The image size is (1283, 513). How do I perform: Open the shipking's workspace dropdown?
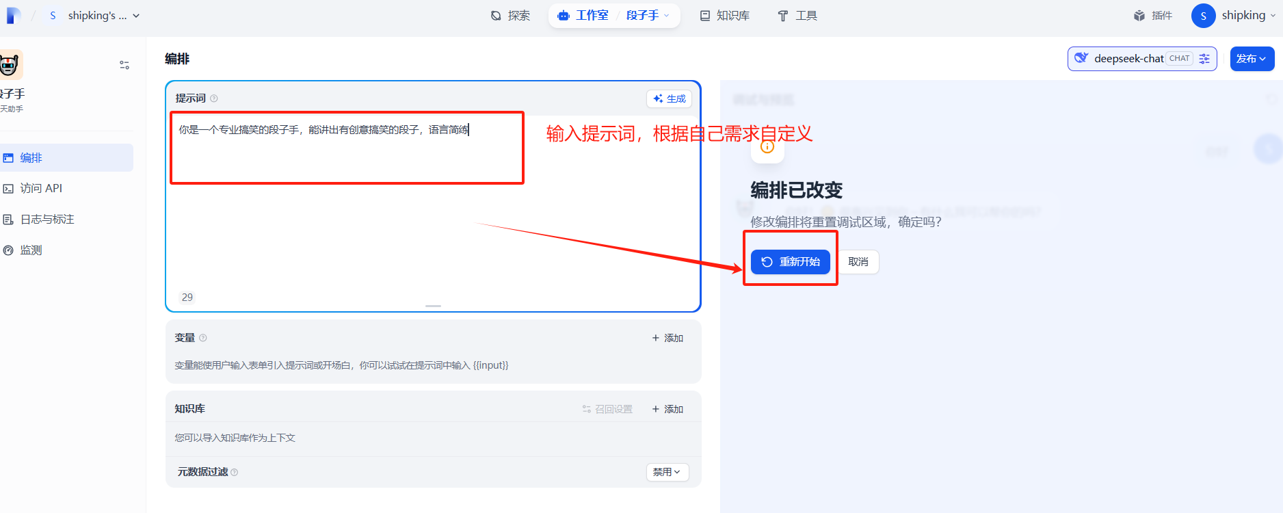94,15
